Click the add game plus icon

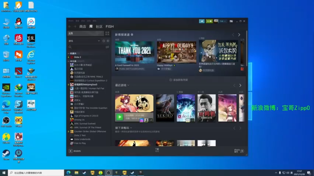71,151
